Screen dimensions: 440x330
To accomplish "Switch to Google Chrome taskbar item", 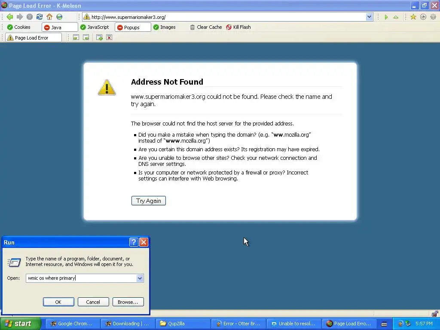I will [x=72, y=324].
